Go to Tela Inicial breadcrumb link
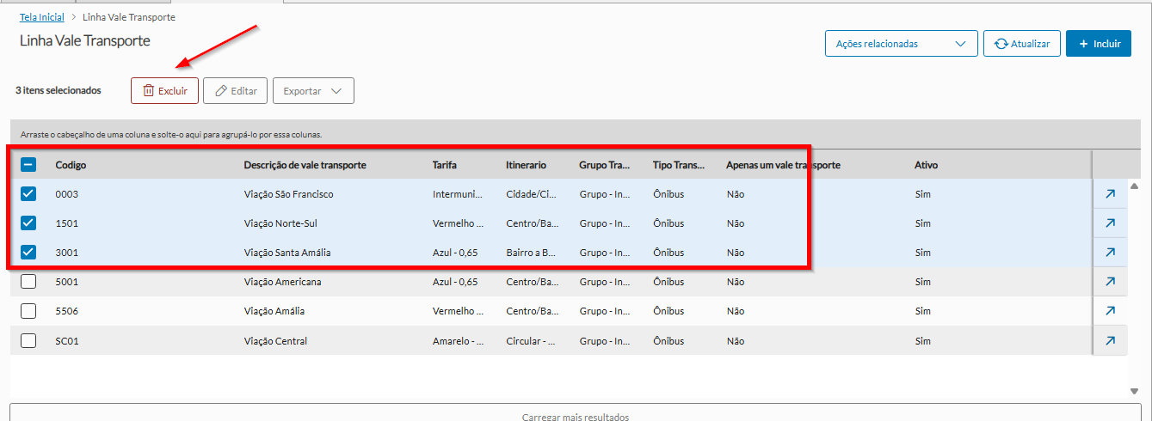Viewport: 1152px width, 421px height. (x=42, y=17)
